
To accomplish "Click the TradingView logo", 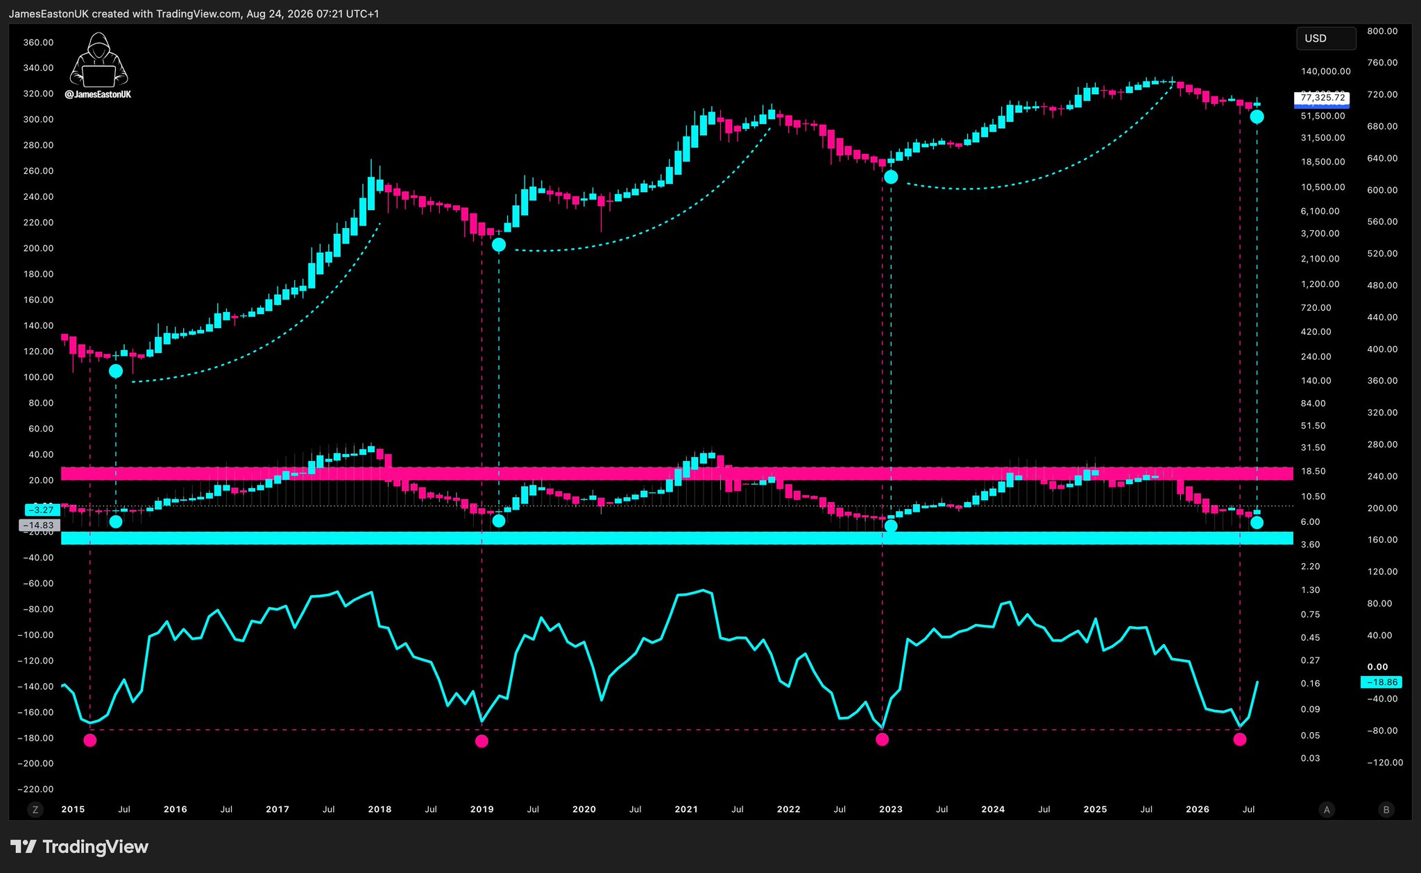I will pyautogui.click(x=79, y=847).
